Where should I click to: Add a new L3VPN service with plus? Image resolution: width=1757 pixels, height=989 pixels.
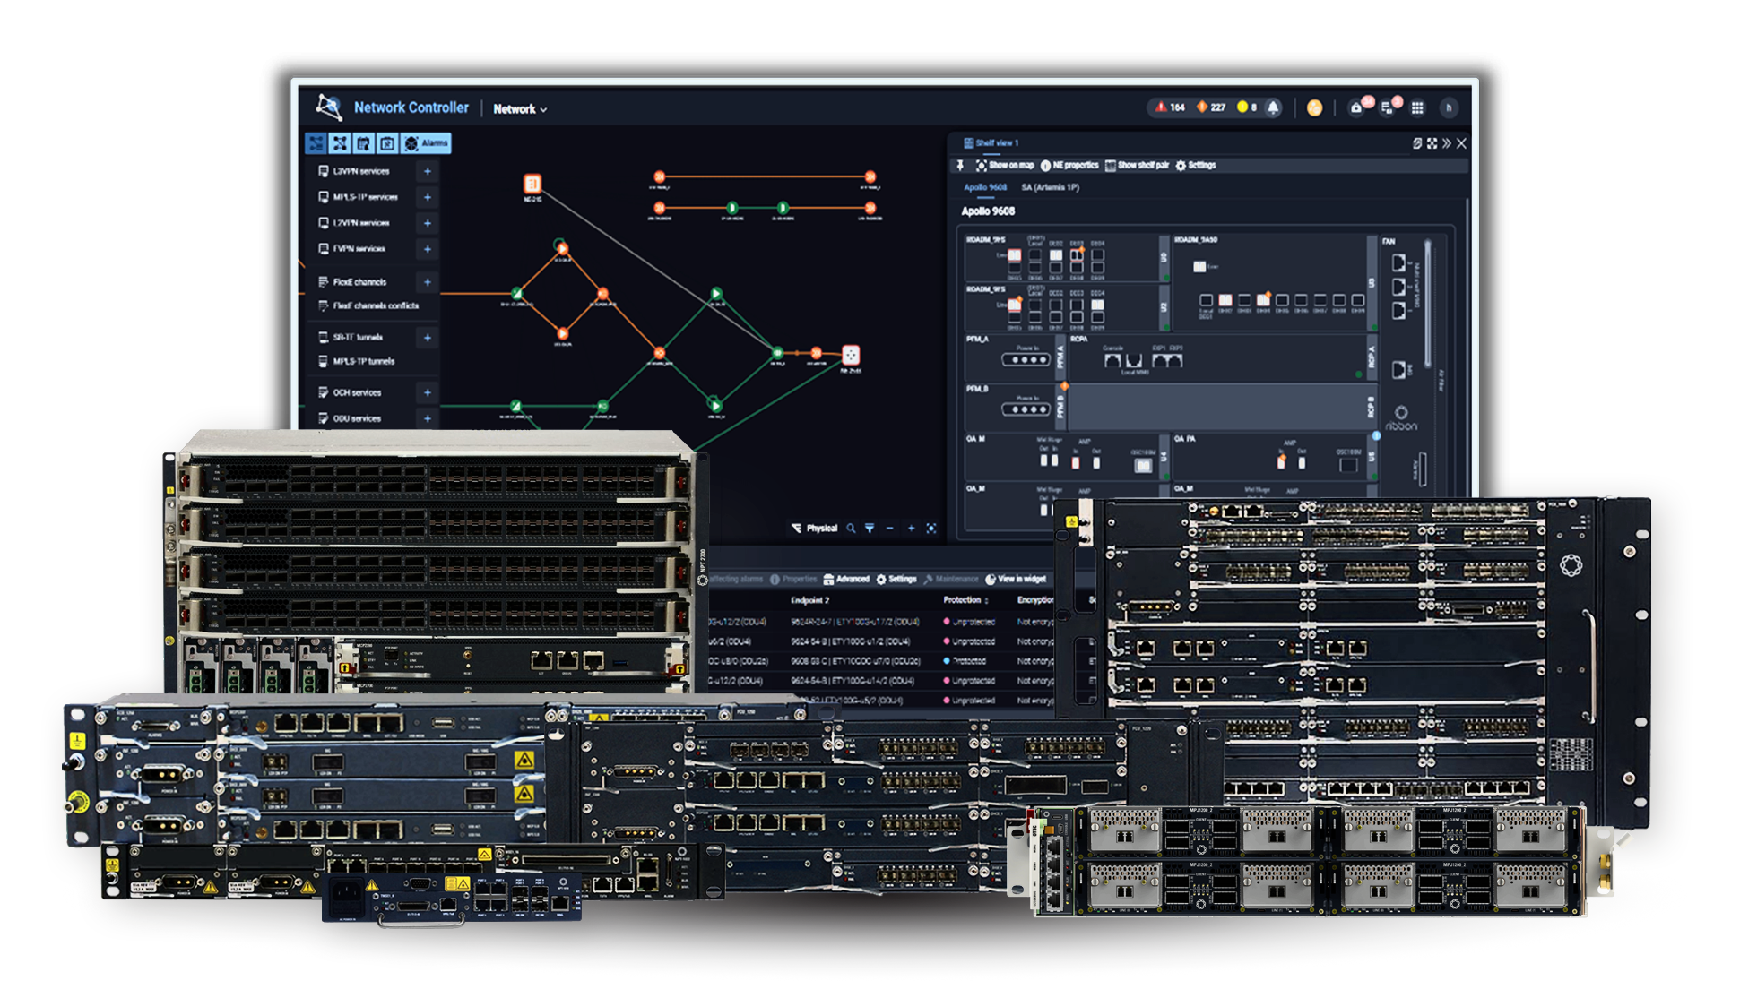(x=428, y=171)
